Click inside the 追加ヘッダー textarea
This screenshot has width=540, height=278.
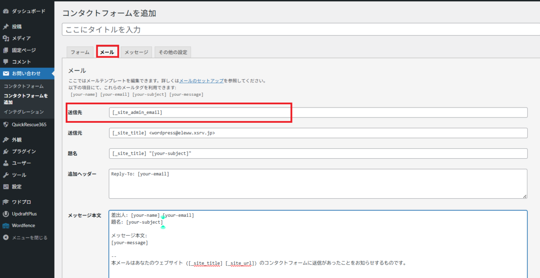(318, 184)
